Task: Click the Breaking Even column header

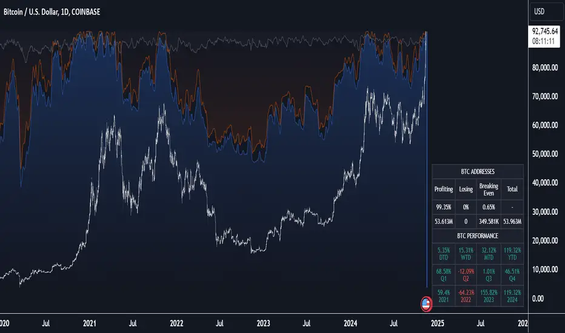Action: pyautogui.click(x=489, y=190)
